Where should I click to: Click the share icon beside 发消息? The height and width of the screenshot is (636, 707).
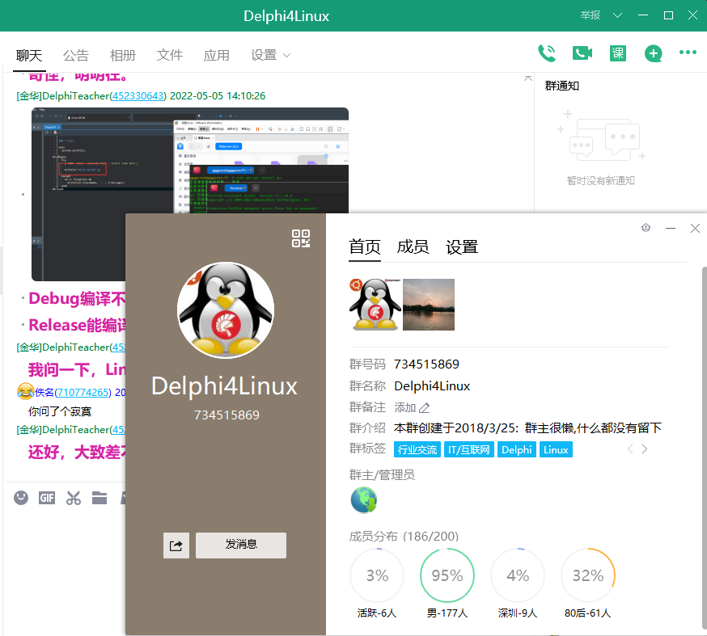point(176,545)
